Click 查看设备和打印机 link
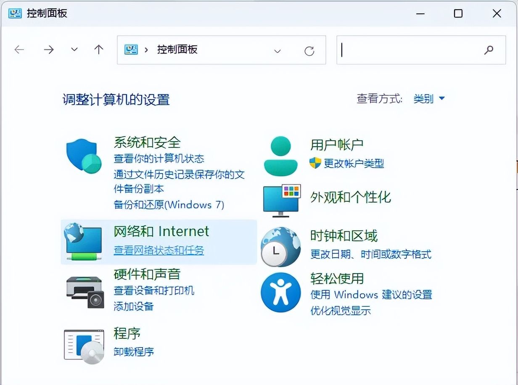 154,290
